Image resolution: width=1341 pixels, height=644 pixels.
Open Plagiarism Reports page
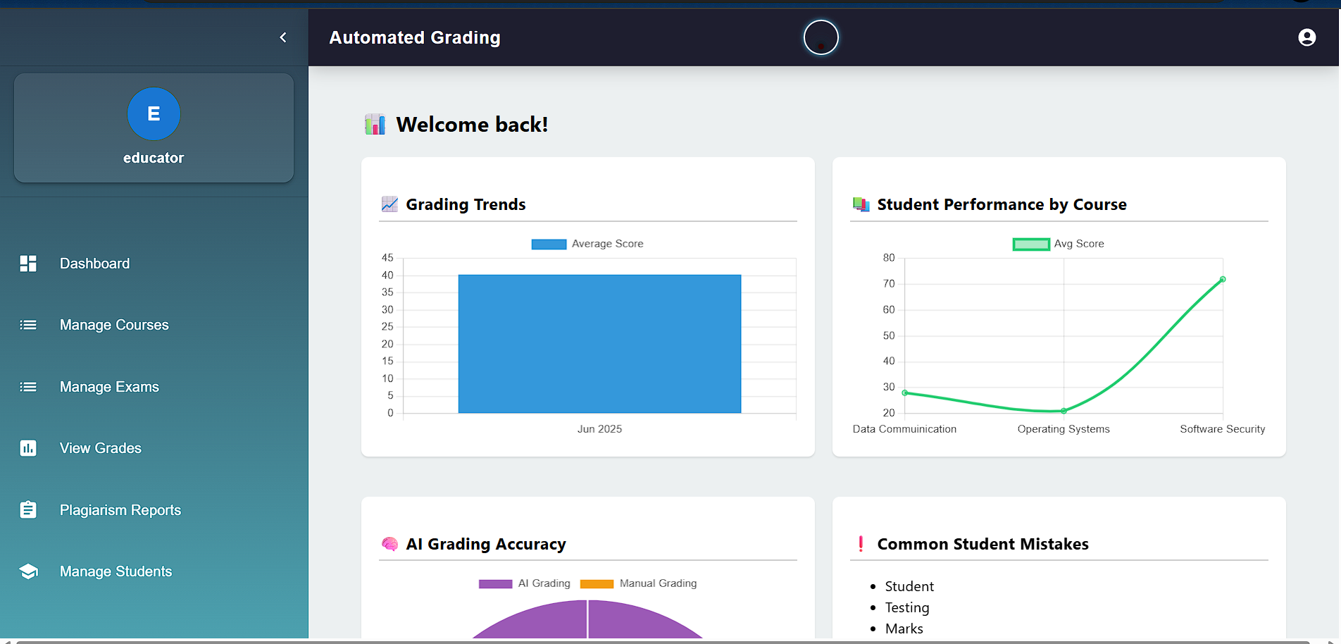(154, 509)
